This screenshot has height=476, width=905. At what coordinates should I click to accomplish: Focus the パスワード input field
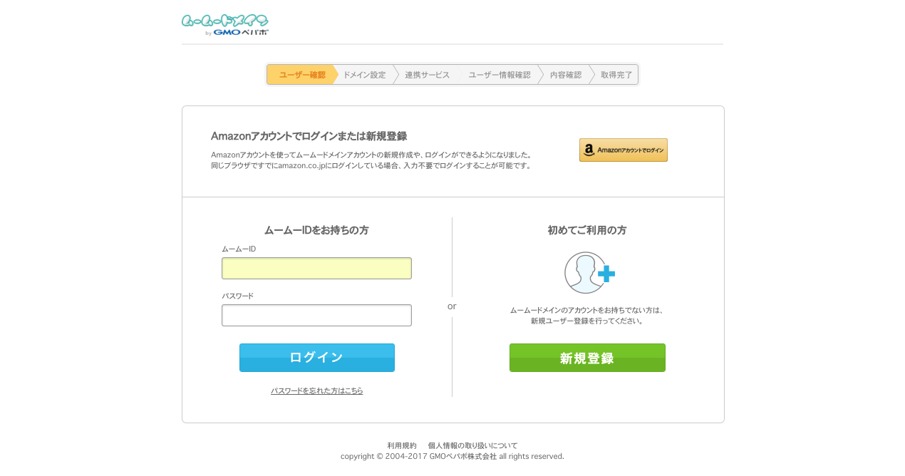point(316,316)
